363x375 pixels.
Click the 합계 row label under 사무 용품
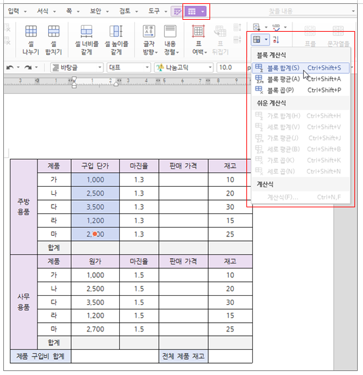[54, 343]
